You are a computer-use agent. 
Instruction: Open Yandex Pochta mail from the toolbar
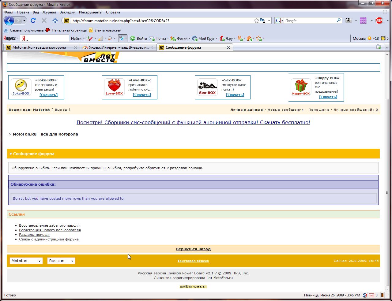157,39
